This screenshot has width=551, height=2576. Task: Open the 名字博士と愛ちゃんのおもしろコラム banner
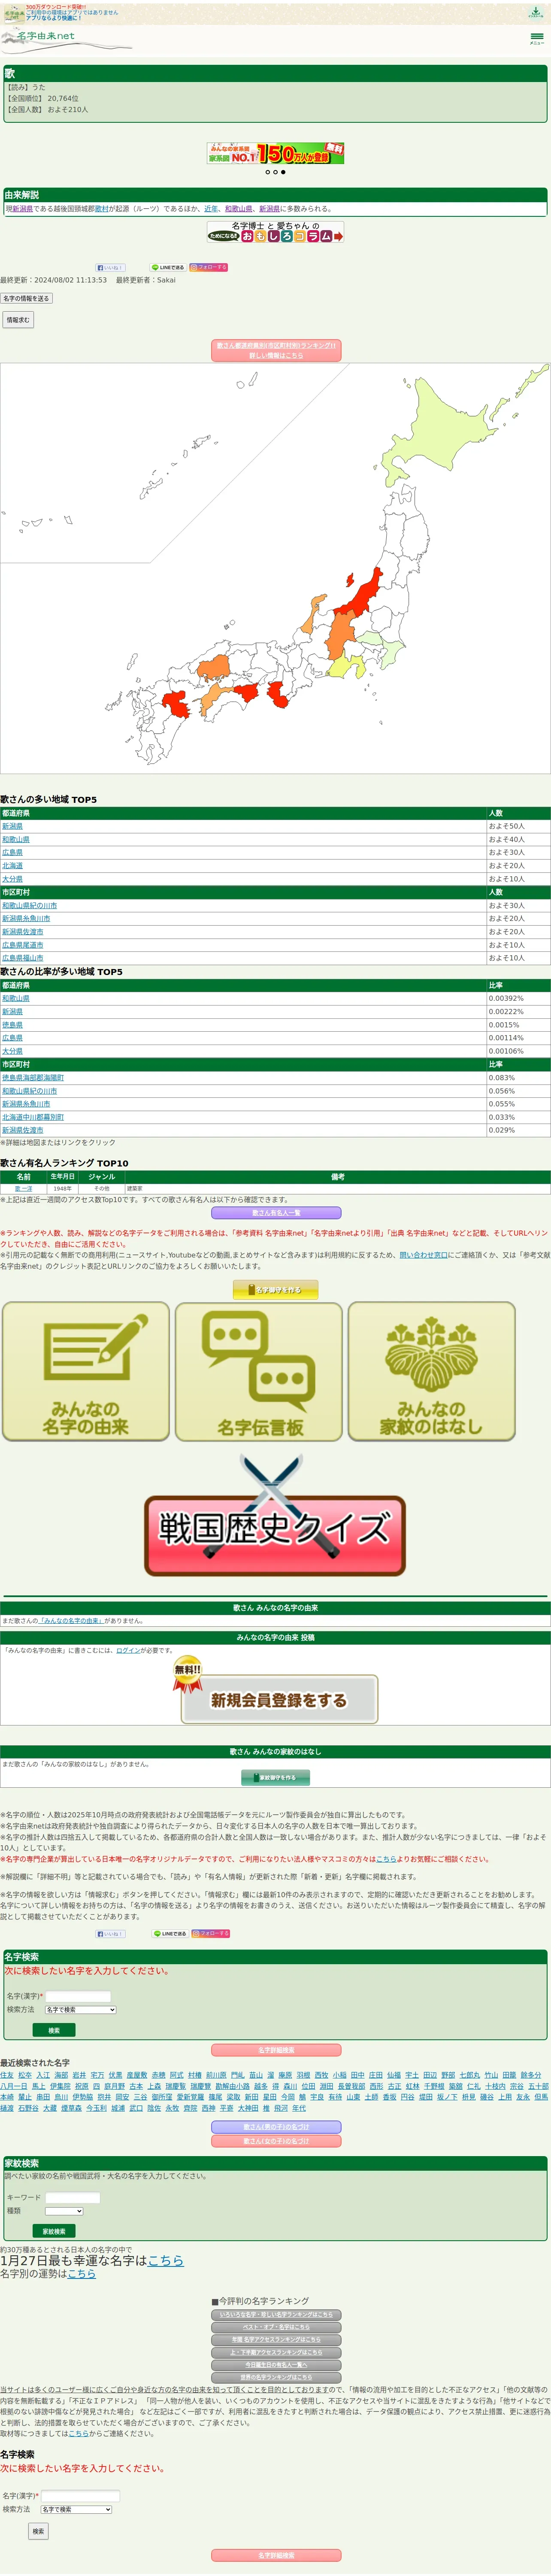(x=275, y=232)
